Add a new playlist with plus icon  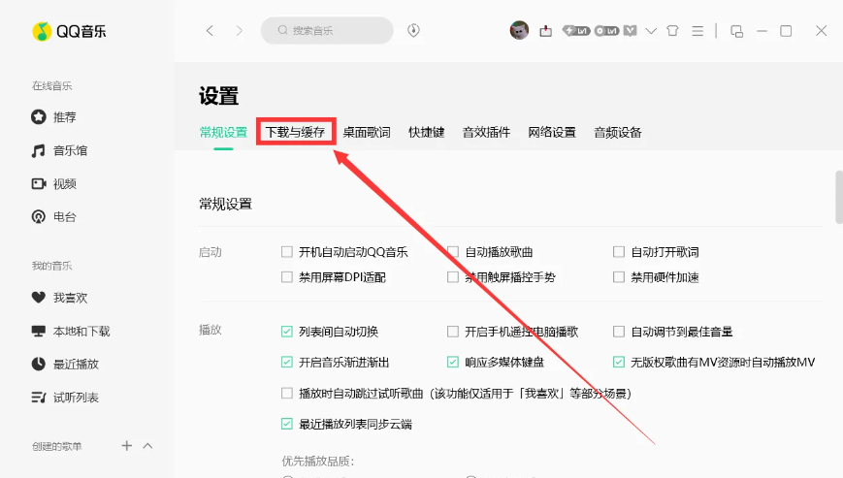pyautogui.click(x=126, y=446)
